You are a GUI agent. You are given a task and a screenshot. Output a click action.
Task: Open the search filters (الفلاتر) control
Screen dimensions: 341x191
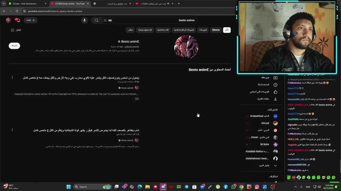coord(16,30)
